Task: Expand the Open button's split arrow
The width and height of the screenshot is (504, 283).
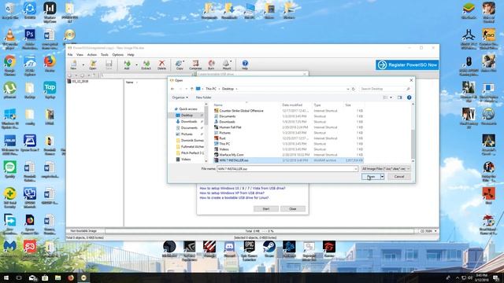Action: click(x=382, y=176)
